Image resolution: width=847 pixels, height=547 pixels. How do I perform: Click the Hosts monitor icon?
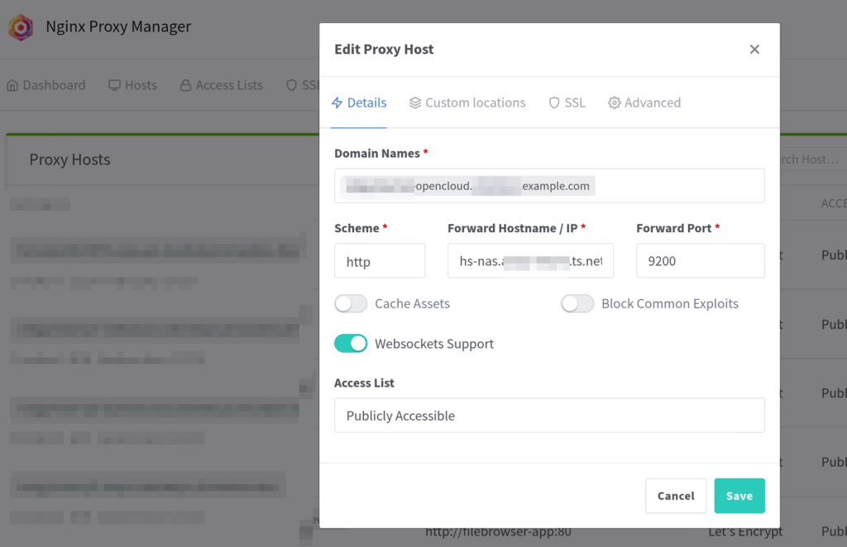(x=114, y=85)
